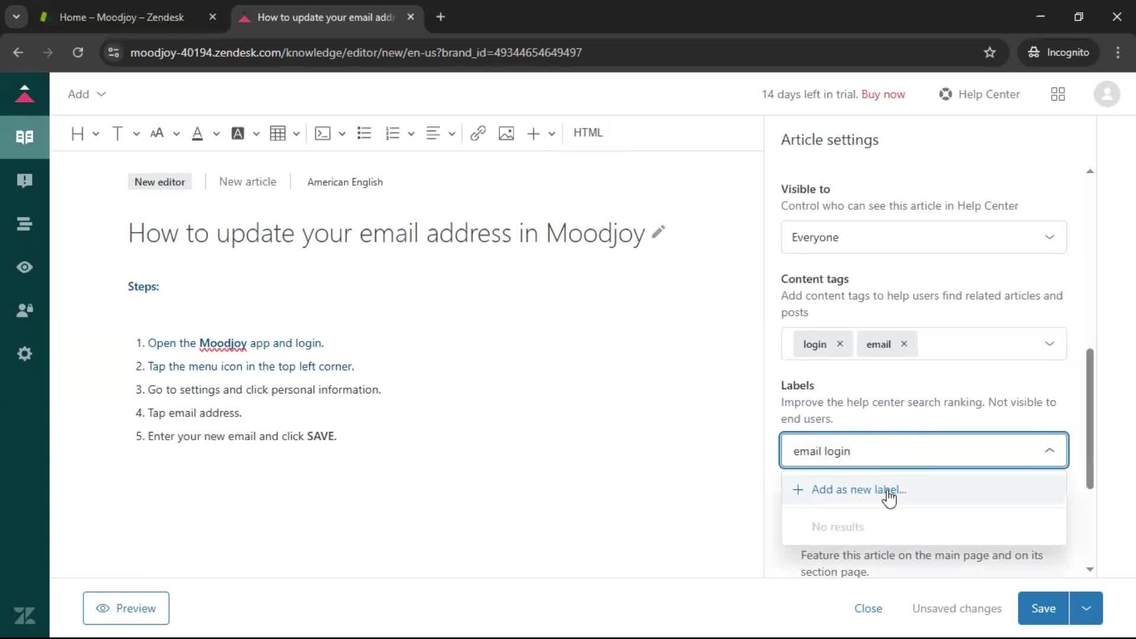
Task: Expand the Heading dropdown arrow
Action: [96, 134]
